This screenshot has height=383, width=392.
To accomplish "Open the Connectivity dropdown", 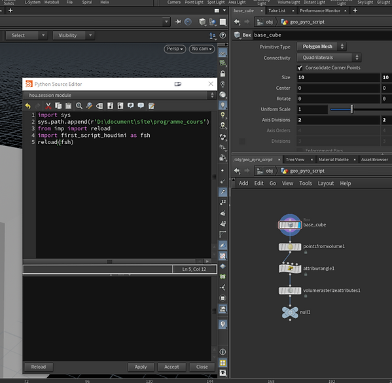I will [329, 58].
